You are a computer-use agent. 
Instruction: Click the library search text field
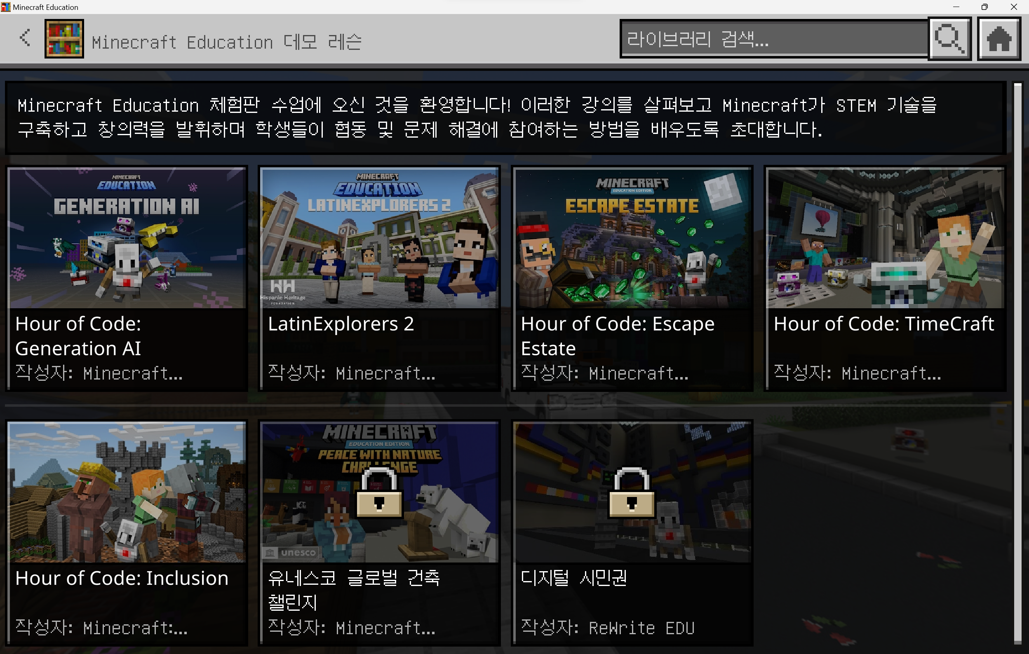click(x=773, y=39)
